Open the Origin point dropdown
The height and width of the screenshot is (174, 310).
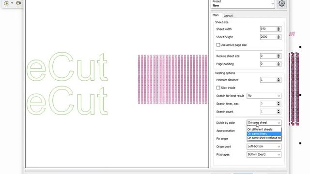coord(264,146)
